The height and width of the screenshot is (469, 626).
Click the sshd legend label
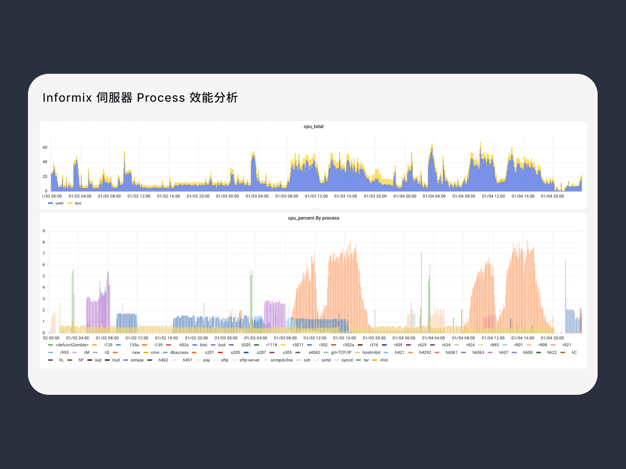point(326,360)
